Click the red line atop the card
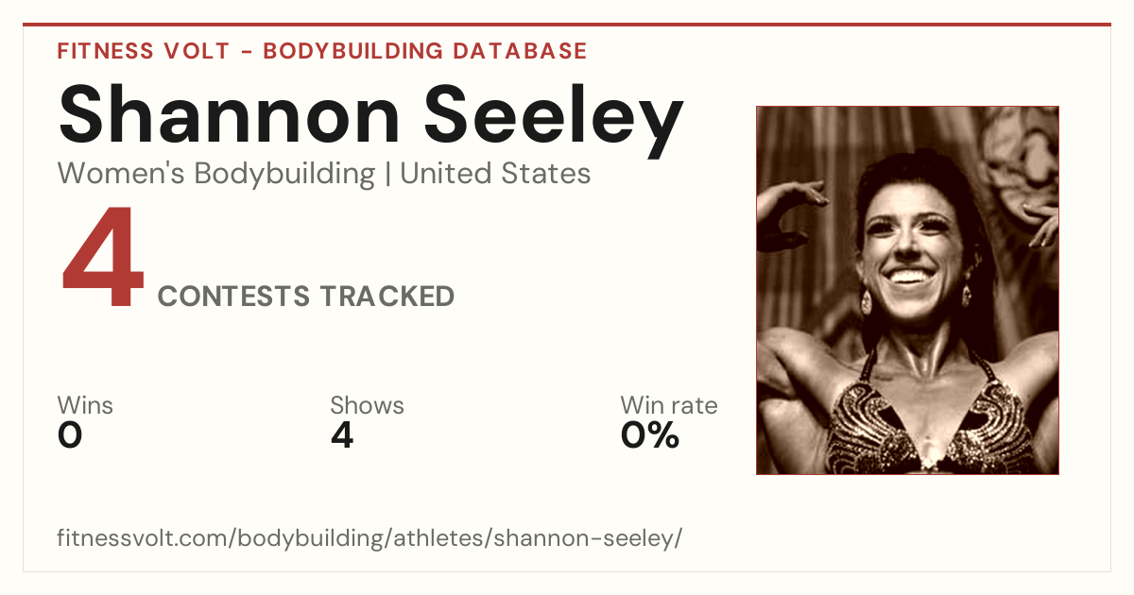 coord(567,25)
